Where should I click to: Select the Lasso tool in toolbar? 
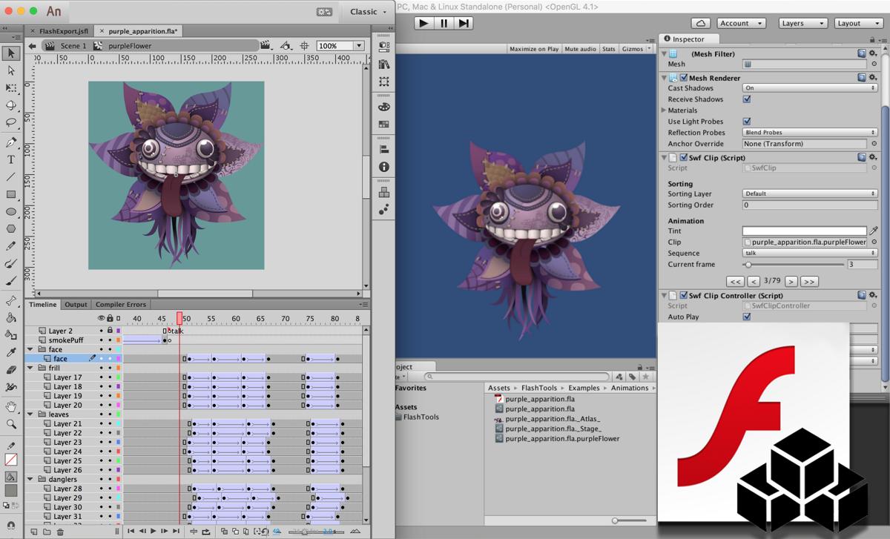11,122
